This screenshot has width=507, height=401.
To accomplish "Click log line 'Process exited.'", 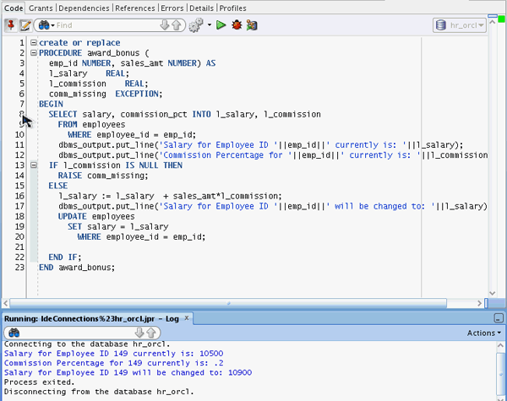I will (x=39, y=382).
